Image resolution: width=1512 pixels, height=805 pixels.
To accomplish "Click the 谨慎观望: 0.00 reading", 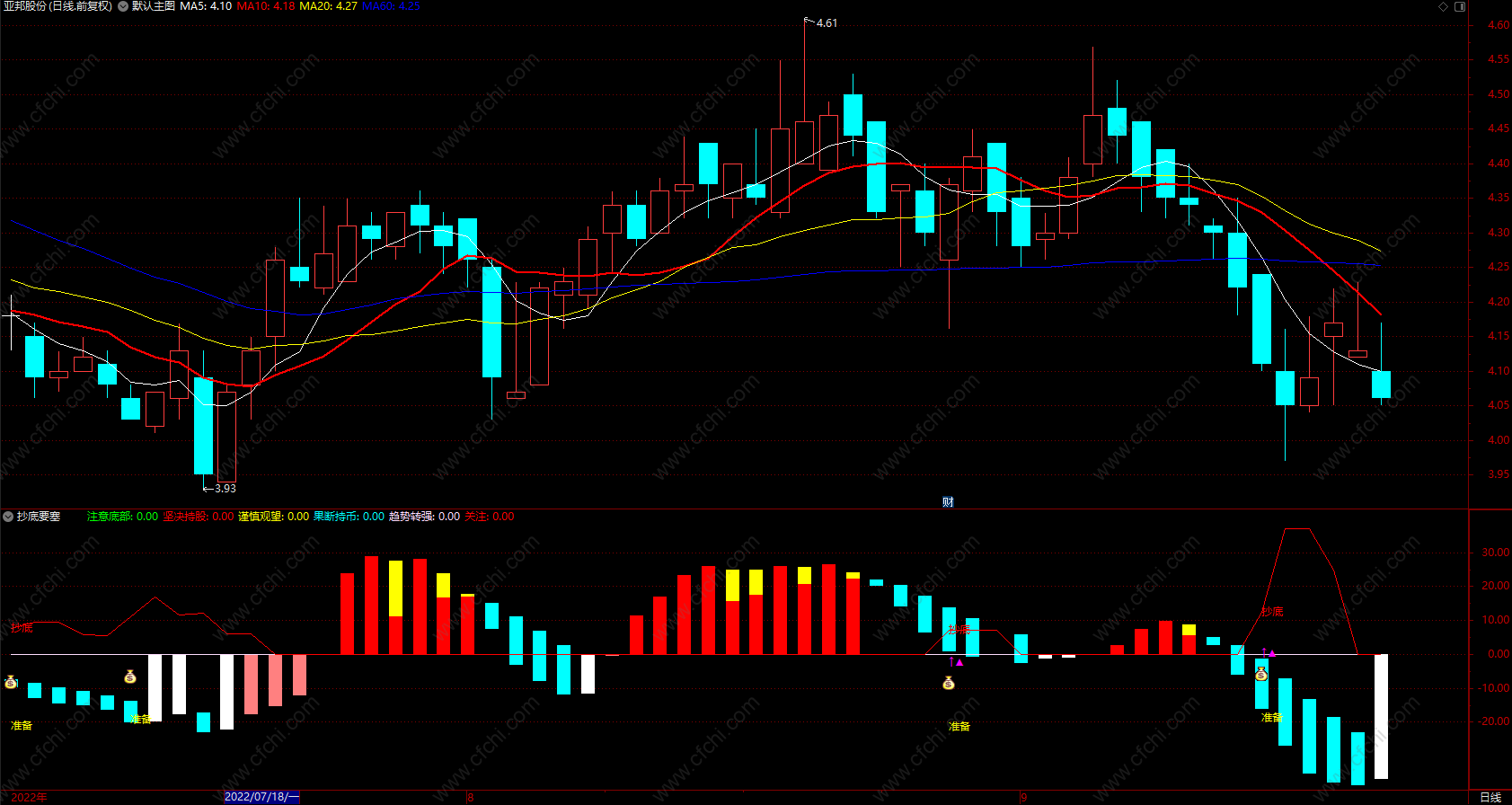I will (273, 517).
